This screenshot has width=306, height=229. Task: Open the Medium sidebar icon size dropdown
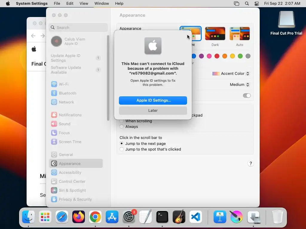[240, 84]
